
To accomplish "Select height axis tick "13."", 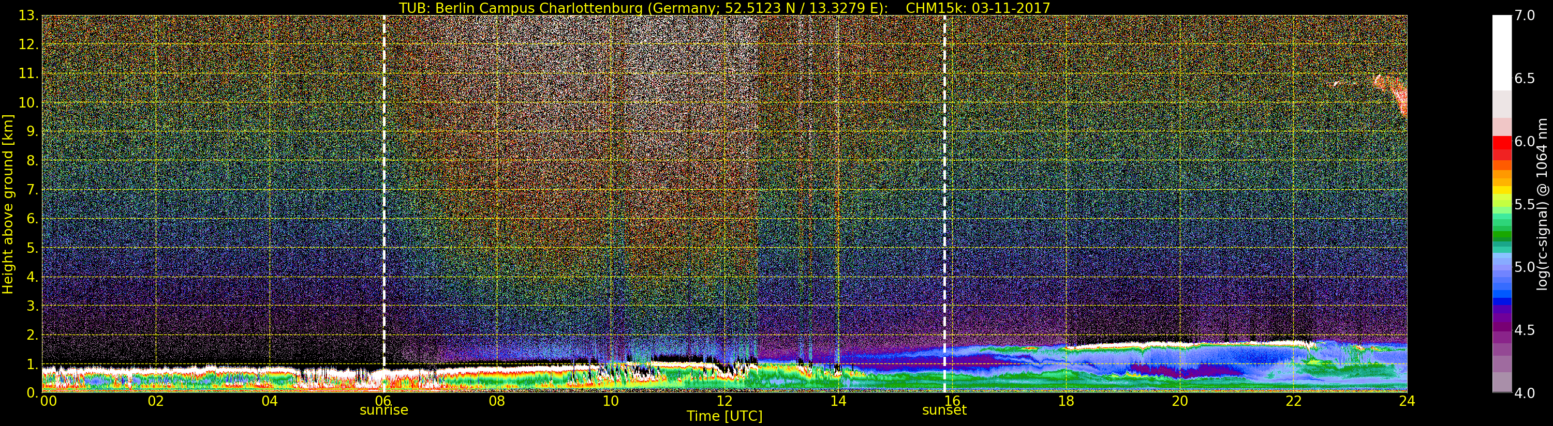I will [x=28, y=16].
